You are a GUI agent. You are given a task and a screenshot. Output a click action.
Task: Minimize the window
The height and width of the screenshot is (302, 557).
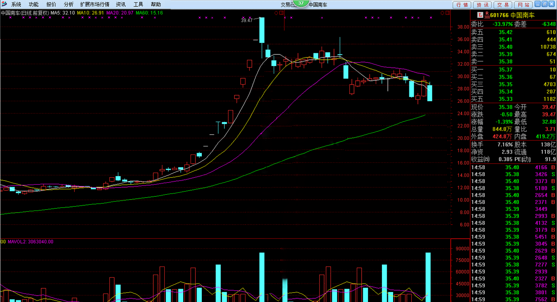click(x=538, y=4)
